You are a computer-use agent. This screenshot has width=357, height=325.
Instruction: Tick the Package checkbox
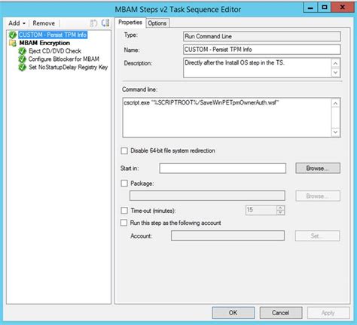[x=124, y=184]
